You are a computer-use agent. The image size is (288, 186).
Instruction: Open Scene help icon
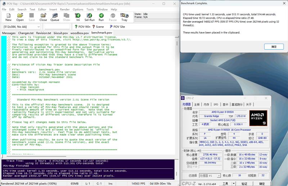[x=98, y=27]
